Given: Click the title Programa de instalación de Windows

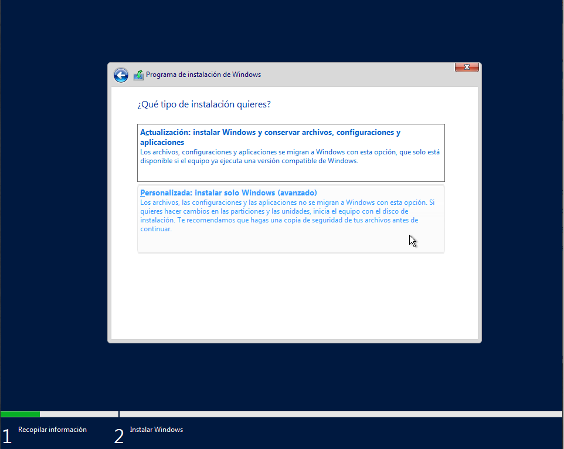Looking at the screenshot, I should (203, 75).
